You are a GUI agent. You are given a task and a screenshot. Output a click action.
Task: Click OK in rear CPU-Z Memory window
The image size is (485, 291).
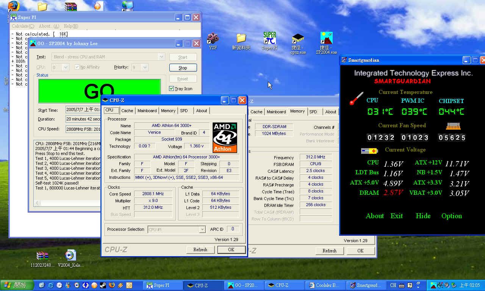tap(360, 250)
